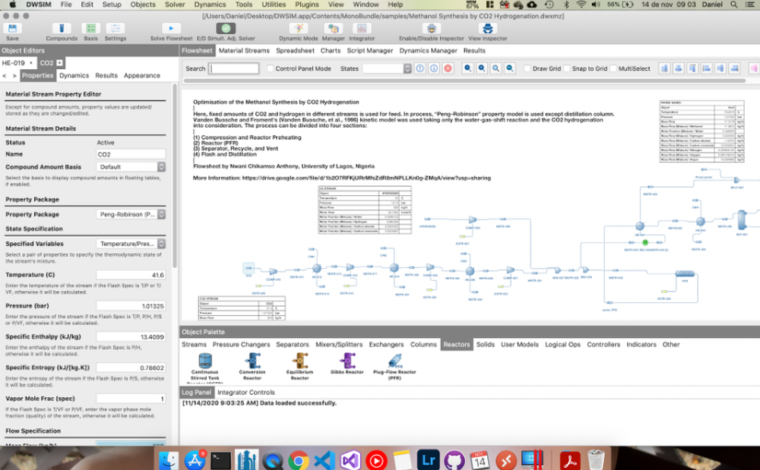Image resolution: width=760 pixels, height=470 pixels.
Task: Close the CO2 editor tab
Action: point(59,63)
